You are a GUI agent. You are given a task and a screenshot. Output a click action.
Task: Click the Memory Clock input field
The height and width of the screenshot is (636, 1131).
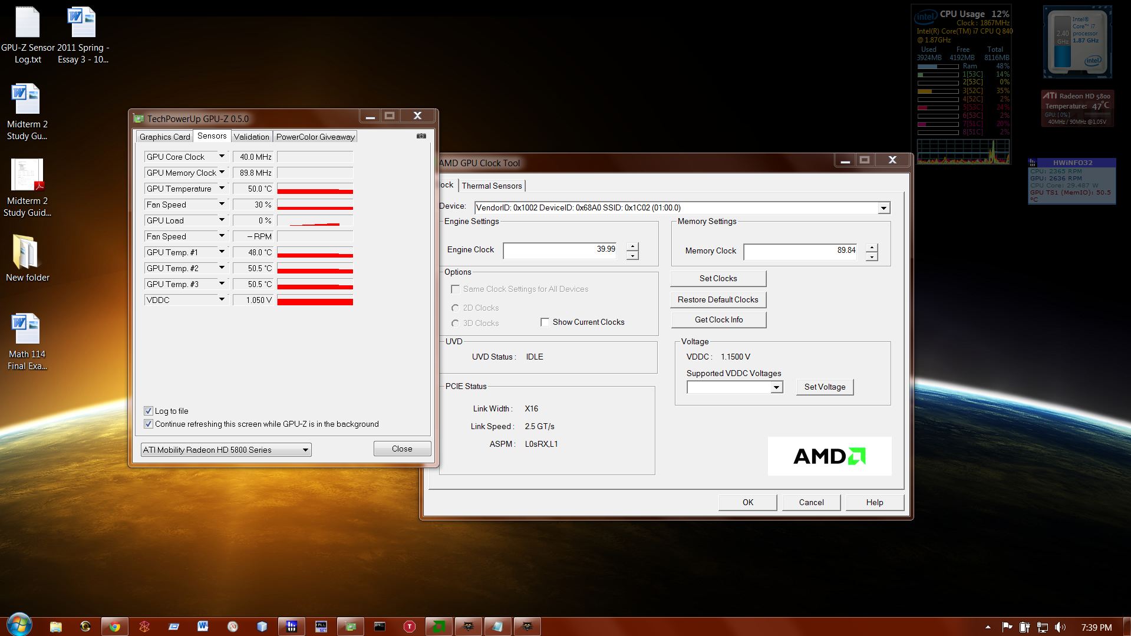pyautogui.click(x=801, y=252)
